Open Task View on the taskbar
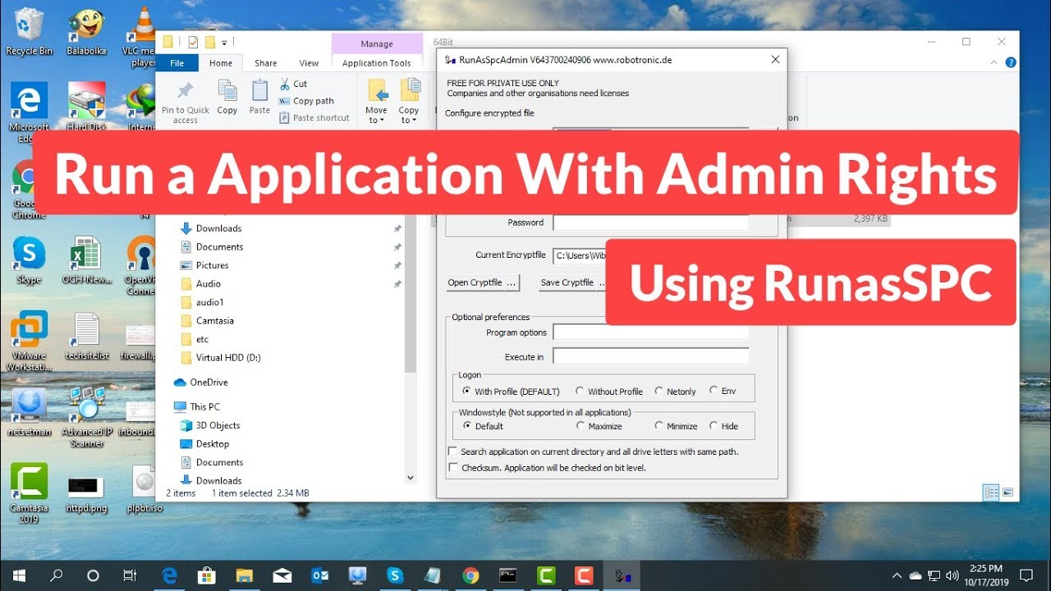This screenshot has height=591, width=1051. pos(130,575)
